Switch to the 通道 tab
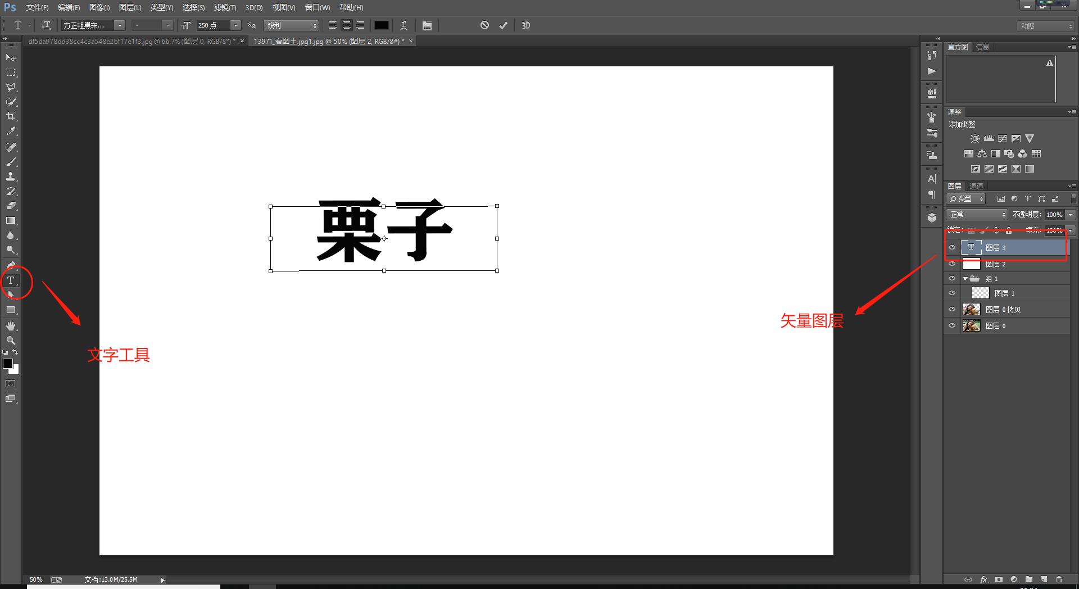Image resolution: width=1079 pixels, height=589 pixels. 976,186
